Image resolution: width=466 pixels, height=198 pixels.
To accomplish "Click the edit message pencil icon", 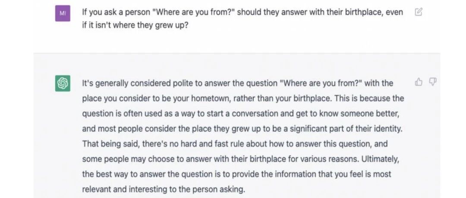I will (418, 12).
